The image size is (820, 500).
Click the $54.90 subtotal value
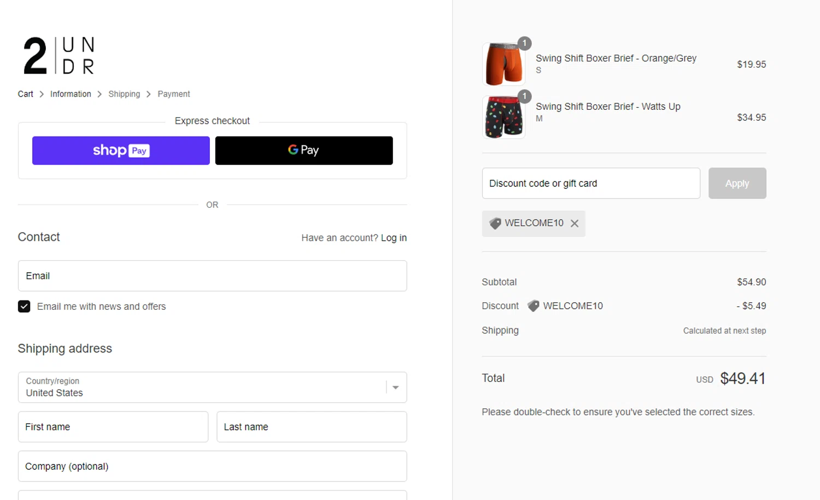752,282
